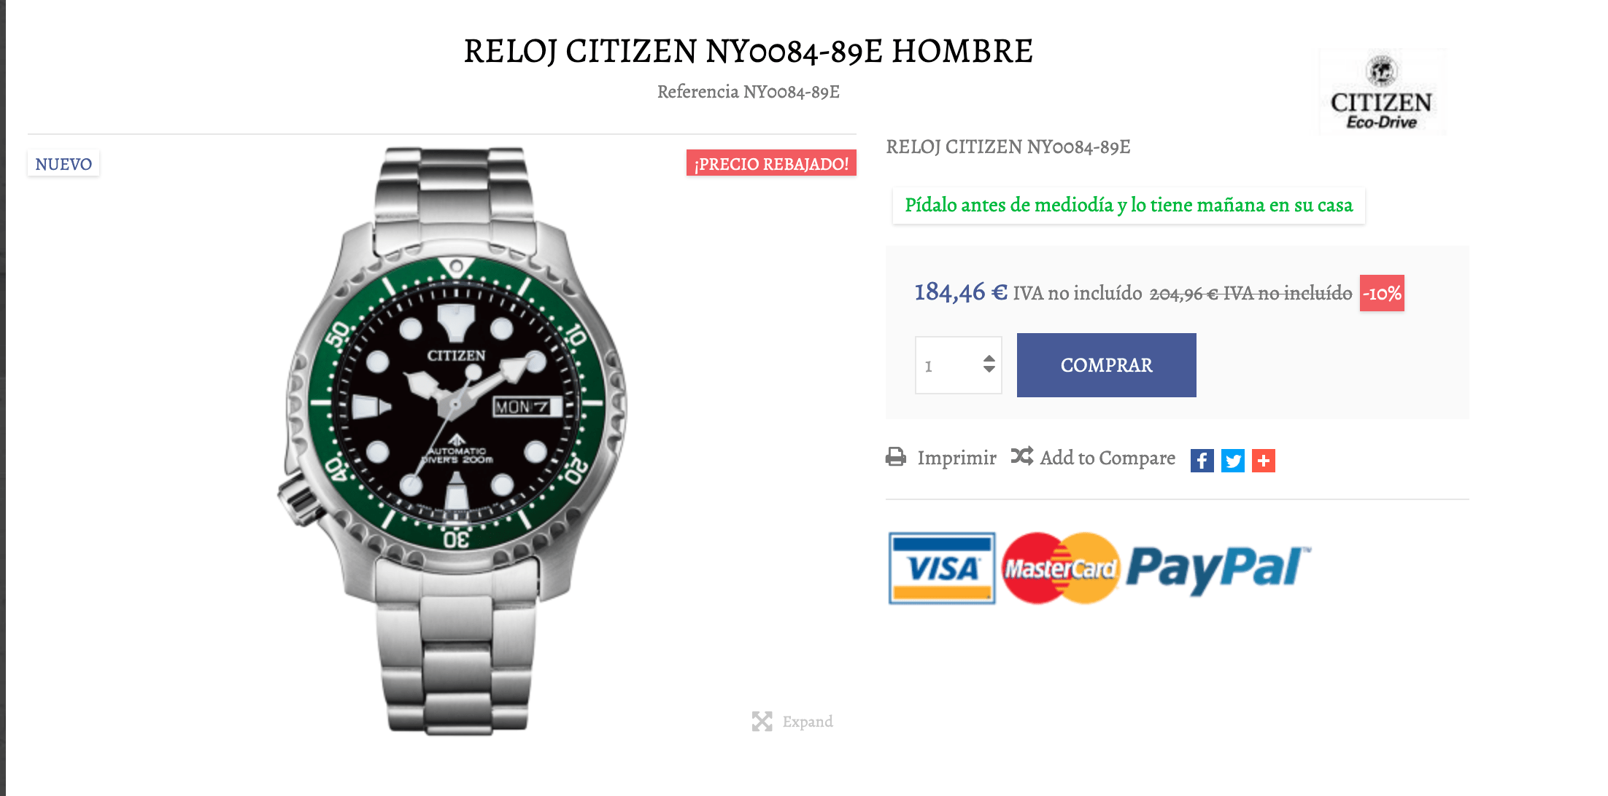The height and width of the screenshot is (796, 1608).
Task: Click the Facebook share icon
Action: click(x=1202, y=461)
